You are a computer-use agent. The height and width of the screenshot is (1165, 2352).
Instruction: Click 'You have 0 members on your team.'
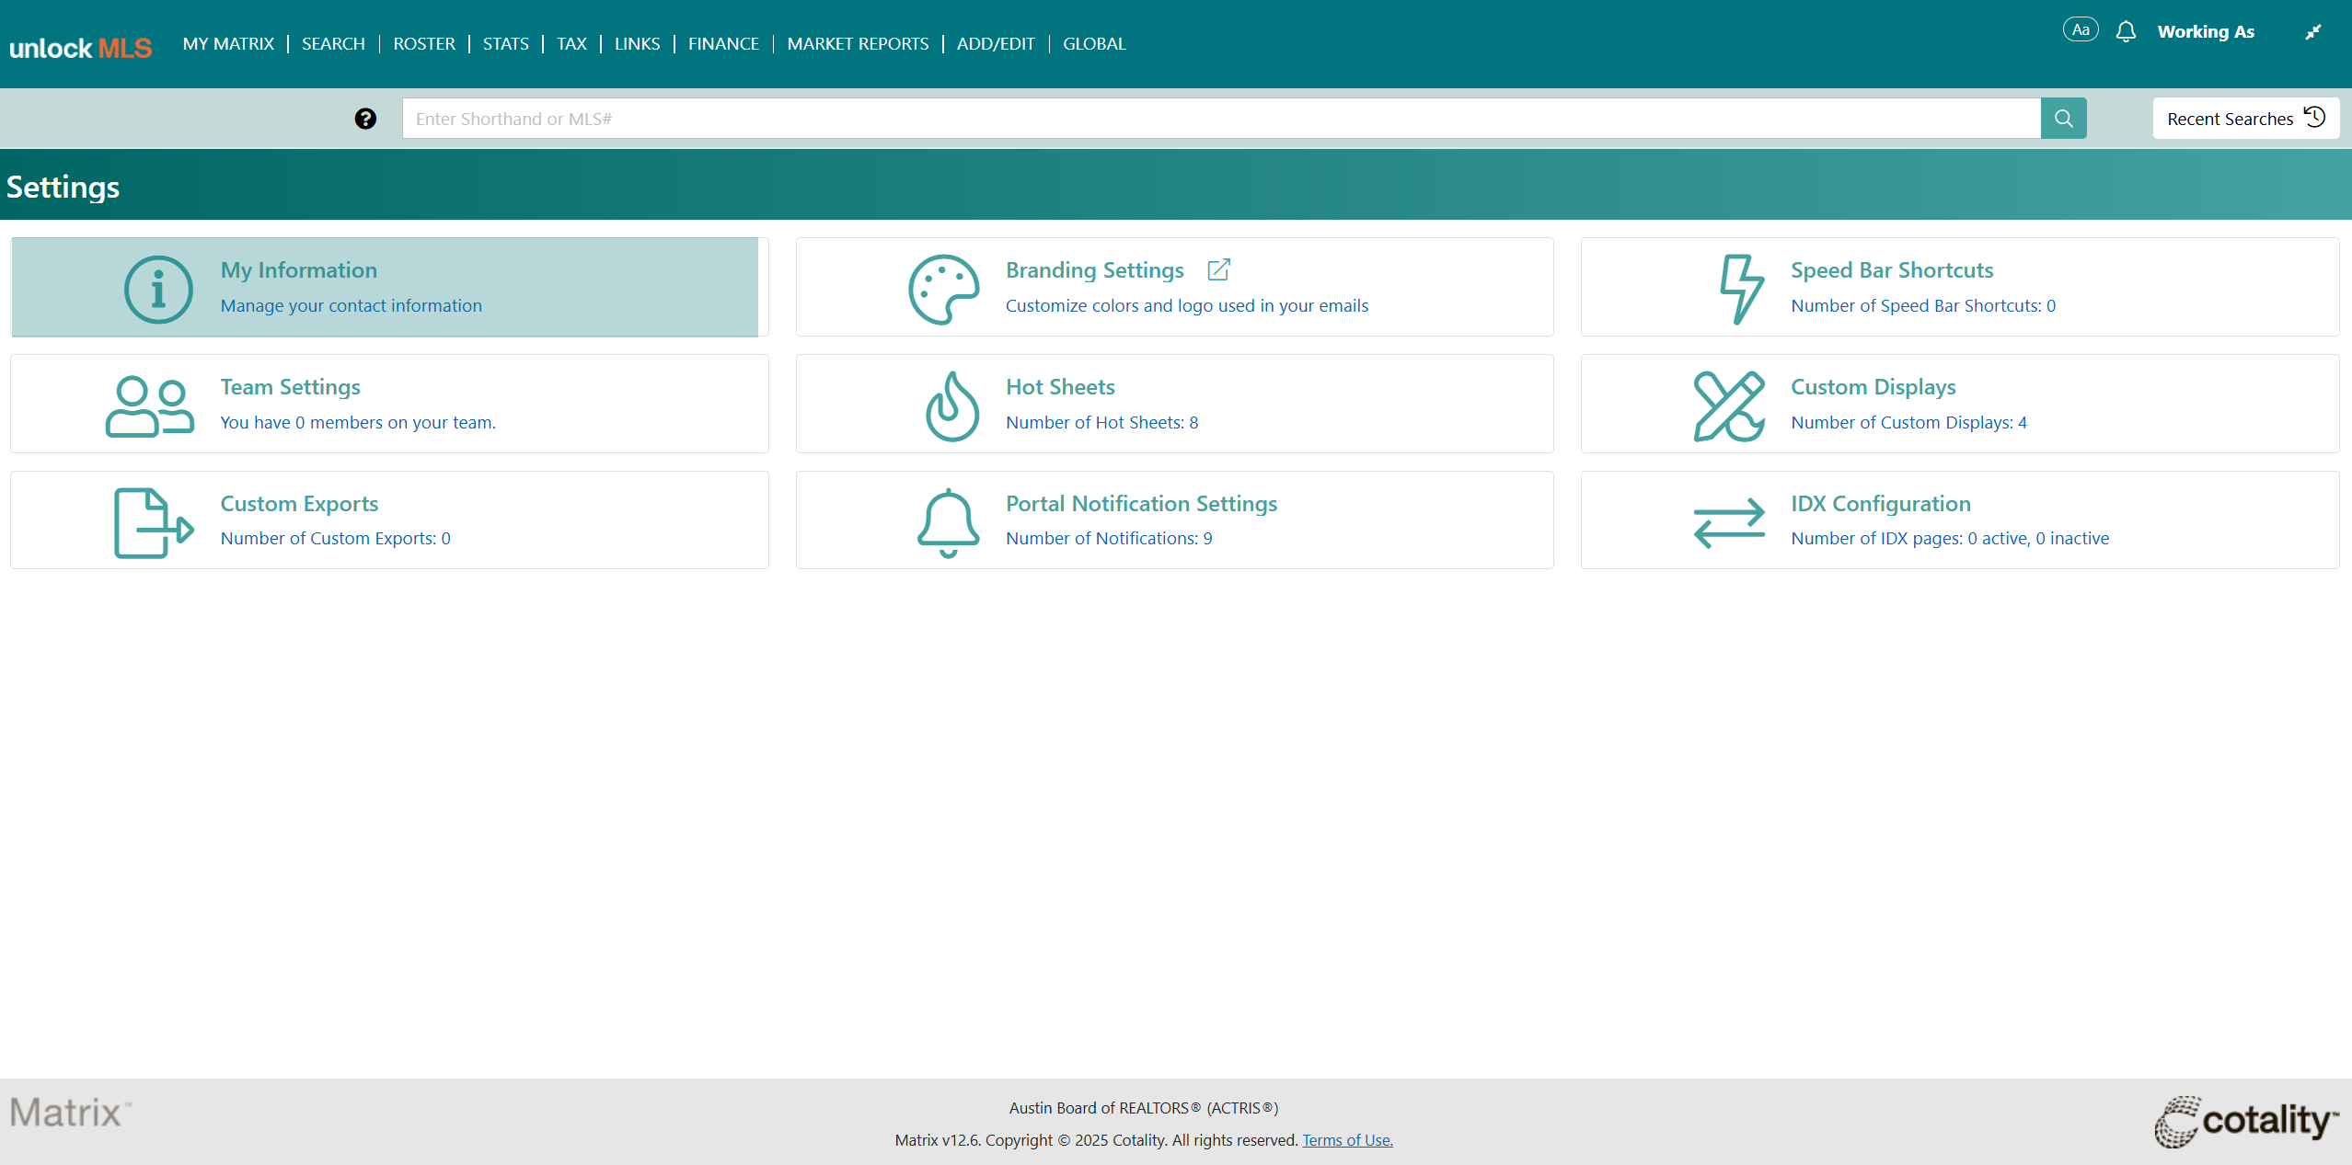click(357, 422)
